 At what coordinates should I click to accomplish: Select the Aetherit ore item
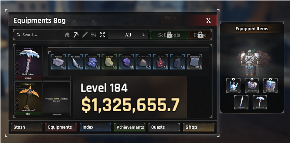pos(75,62)
